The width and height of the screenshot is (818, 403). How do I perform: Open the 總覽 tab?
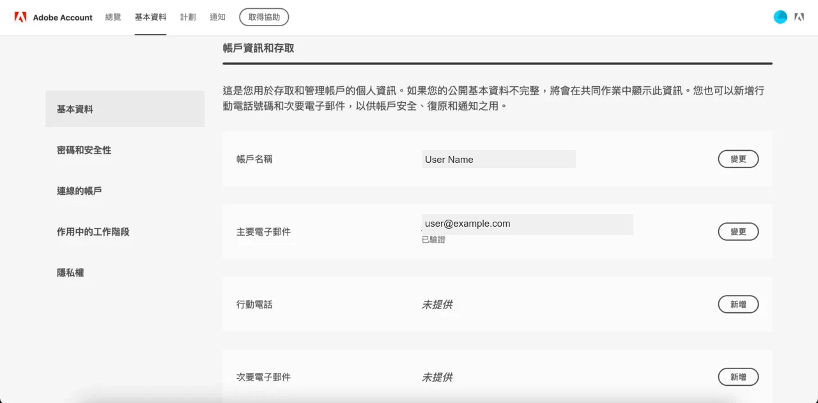pyautogui.click(x=113, y=17)
